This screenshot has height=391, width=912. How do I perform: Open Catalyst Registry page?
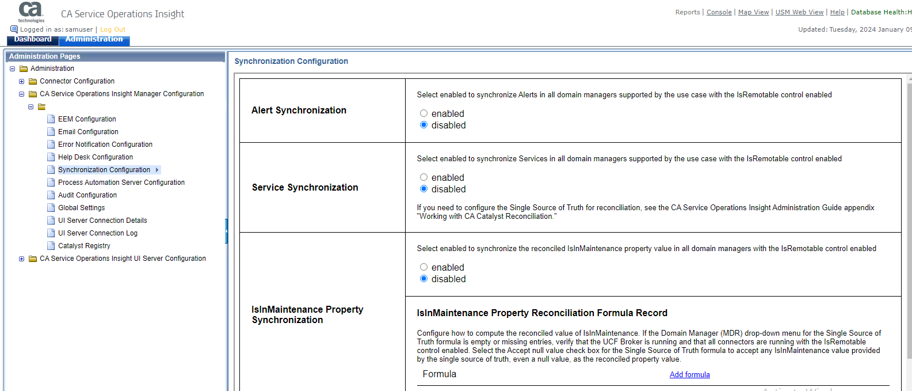click(84, 246)
